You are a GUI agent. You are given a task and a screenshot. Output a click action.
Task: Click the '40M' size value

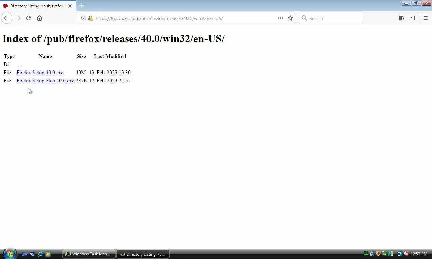[x=81, y=73]
